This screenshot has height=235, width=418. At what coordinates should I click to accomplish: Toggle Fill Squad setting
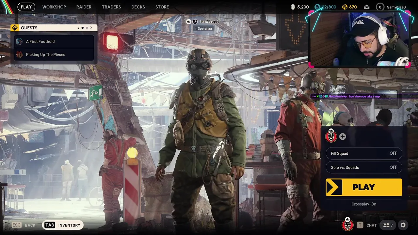tap(364, 153)
